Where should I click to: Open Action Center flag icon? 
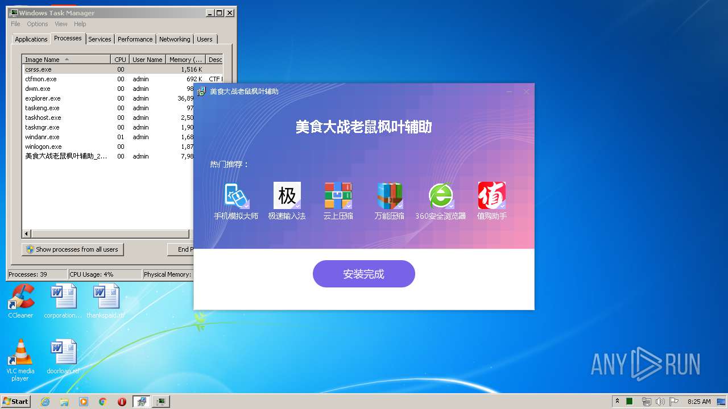(x=674, y=401)
